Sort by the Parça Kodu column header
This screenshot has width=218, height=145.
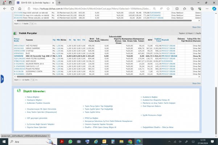point(16,39)
